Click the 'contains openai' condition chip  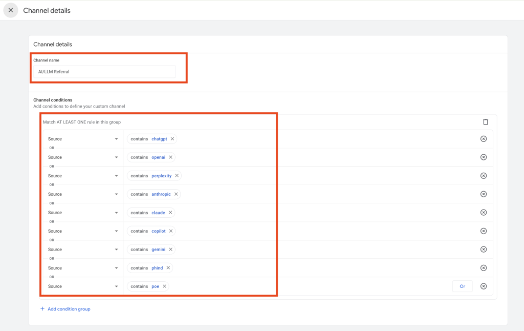click(x=147, y=157)
